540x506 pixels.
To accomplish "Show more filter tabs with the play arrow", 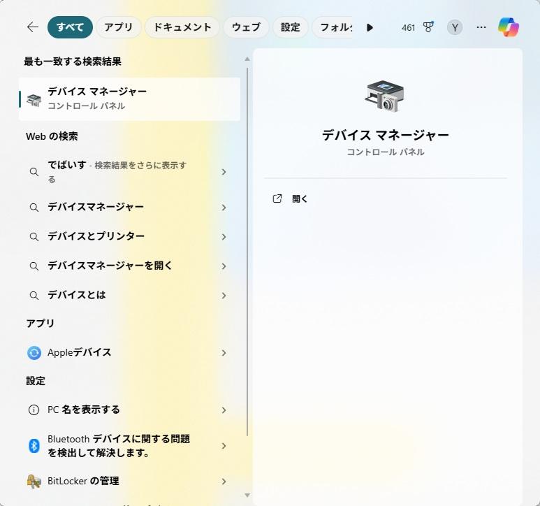I will point(370,27).
